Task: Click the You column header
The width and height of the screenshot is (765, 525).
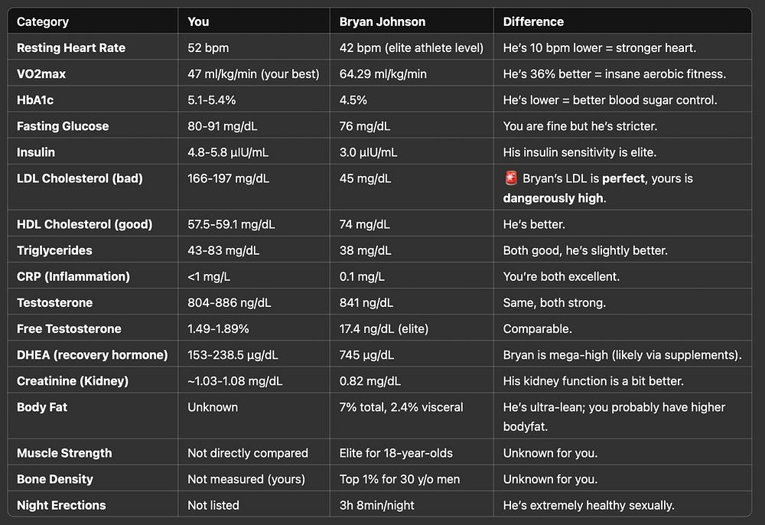Action: 198,21
